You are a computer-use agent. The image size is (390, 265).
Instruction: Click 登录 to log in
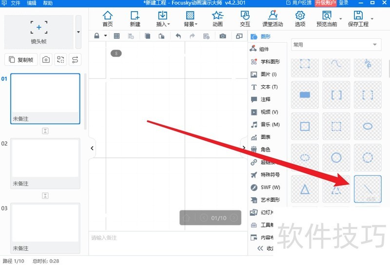click(344, 3)
